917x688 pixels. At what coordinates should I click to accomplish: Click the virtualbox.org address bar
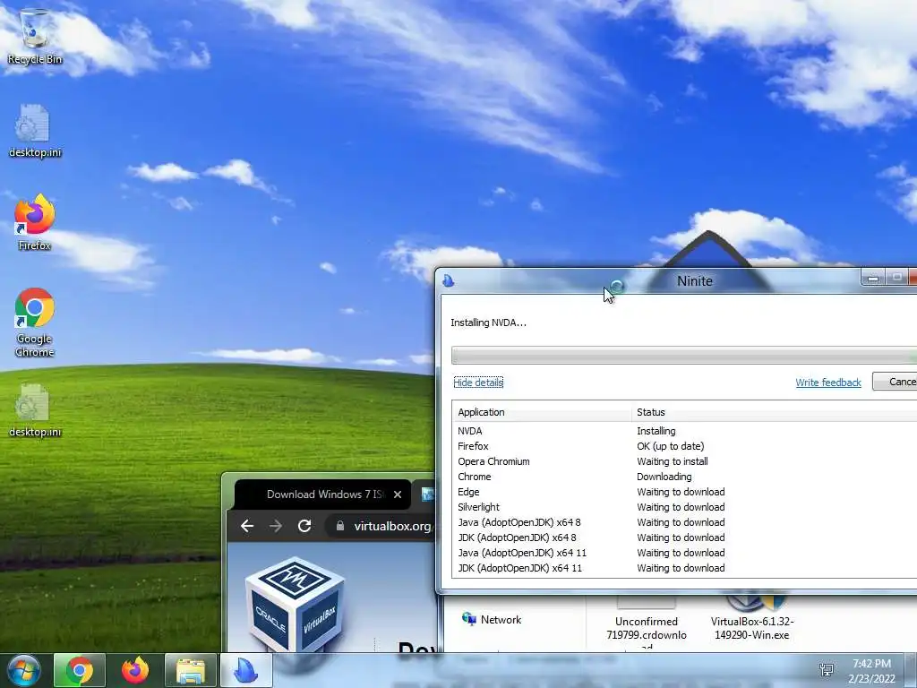click(381, 526)
